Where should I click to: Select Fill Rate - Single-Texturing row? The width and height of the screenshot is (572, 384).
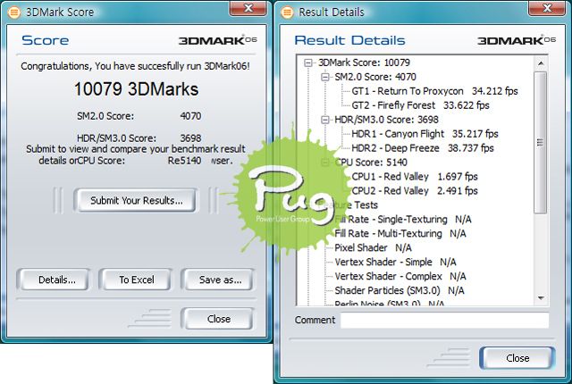[x=403, y=220]
